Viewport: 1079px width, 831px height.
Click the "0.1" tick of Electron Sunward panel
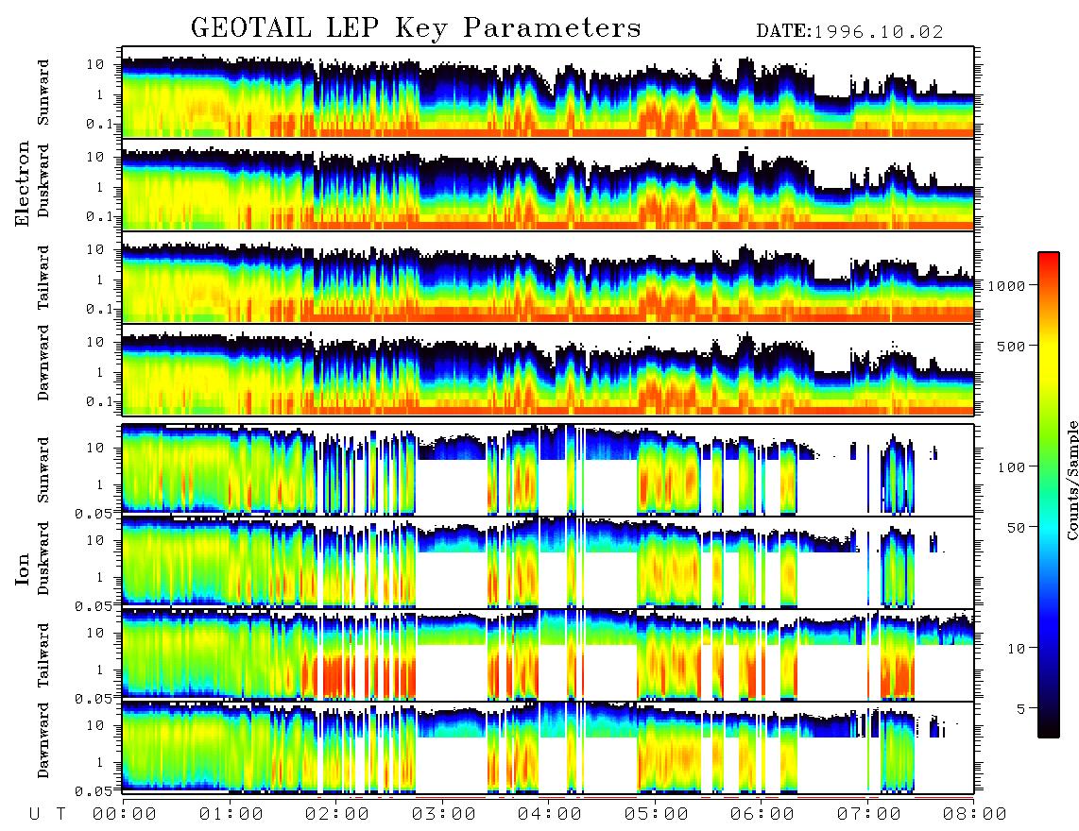click(x=99, y=124)
